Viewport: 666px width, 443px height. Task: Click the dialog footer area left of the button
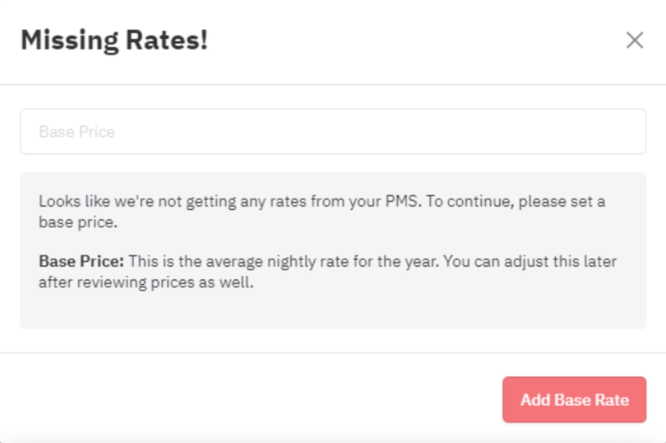(x=249, y=399)
